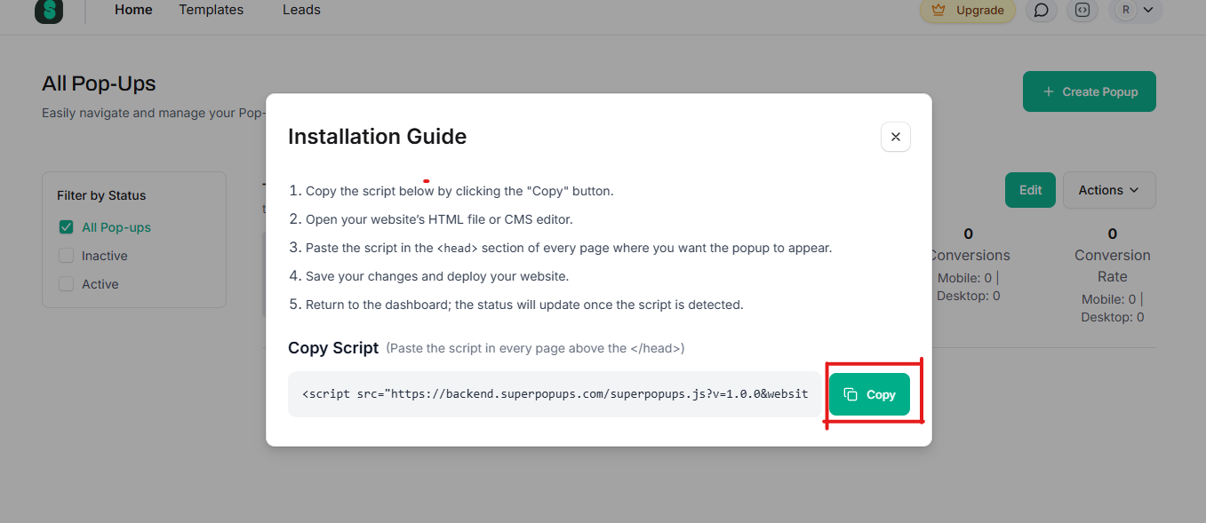Image resolution: width=1206 pixels, height=523 pixels.
Task: Switch to the Templates menu
Action: point(211,10)
